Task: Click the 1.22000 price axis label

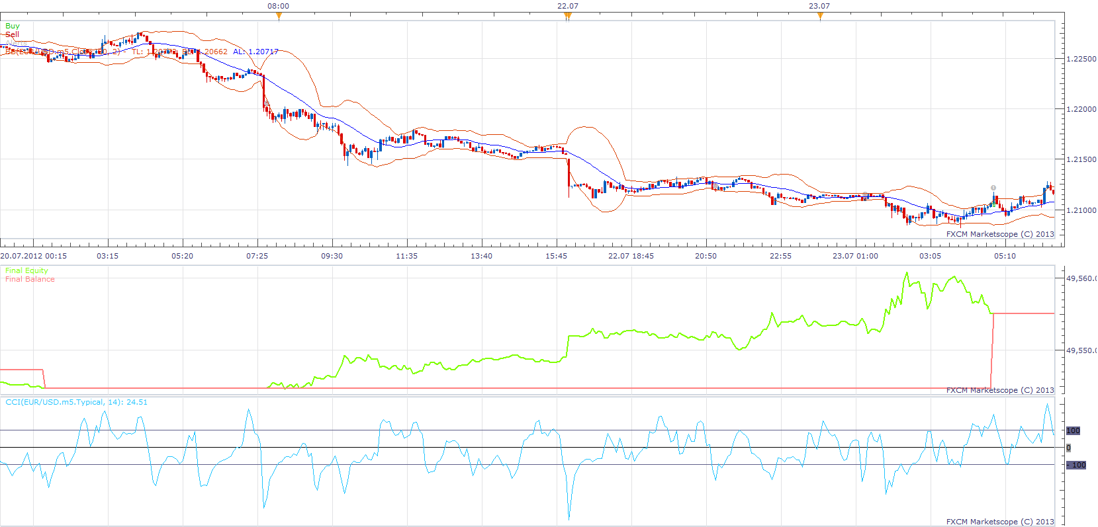Action: pos(1081,109)
